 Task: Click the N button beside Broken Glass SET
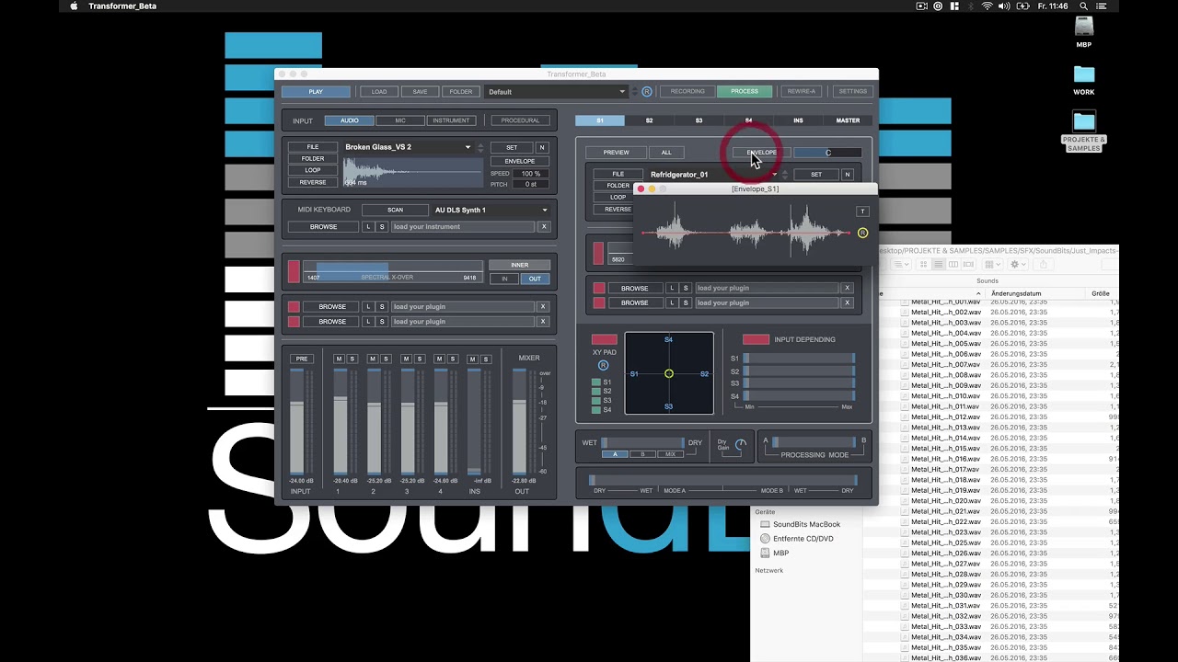(542, 147)
